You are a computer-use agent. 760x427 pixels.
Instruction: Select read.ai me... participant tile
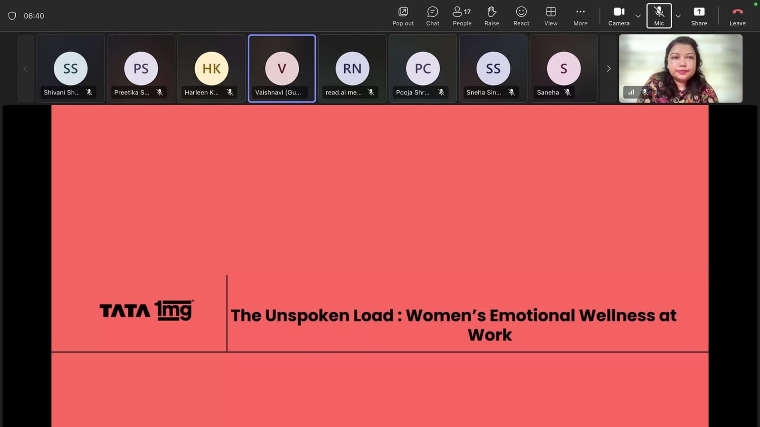pyautogui.click(x=352, y=68)
